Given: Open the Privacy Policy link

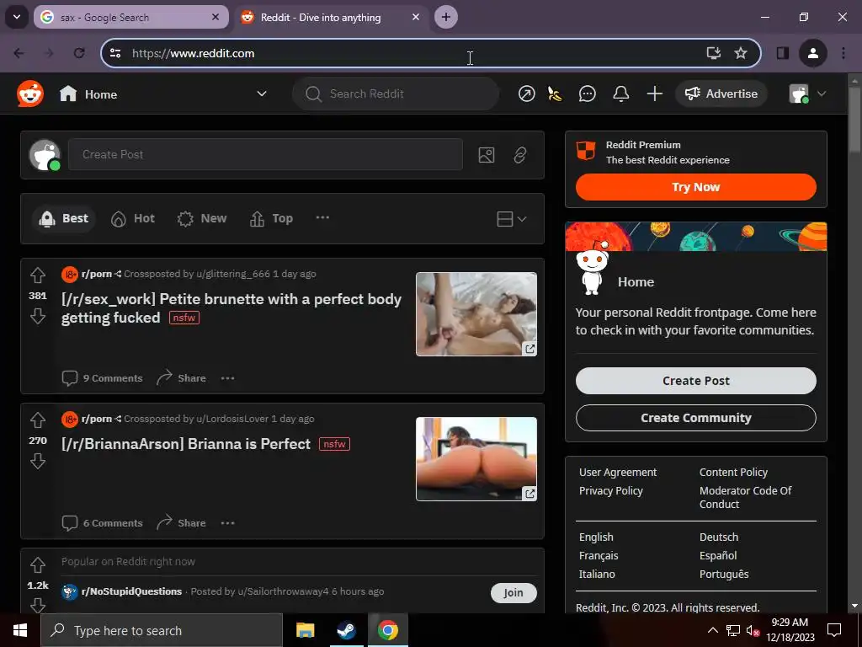Looking at the screenshot, I should [611, 491].
